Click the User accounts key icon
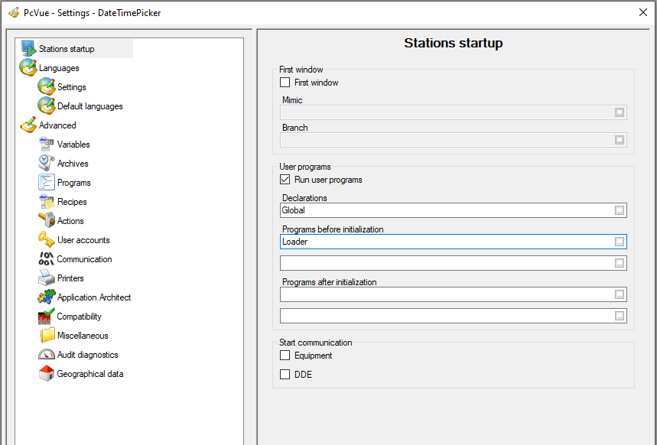 [46, 240]
